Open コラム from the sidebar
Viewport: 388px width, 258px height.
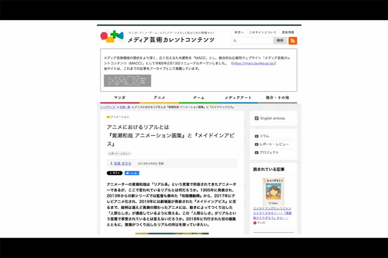[264, 136]
